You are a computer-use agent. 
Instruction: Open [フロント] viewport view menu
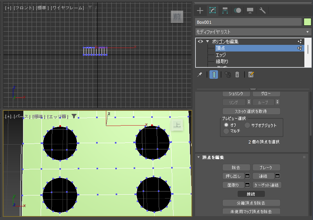pos(24,8)
